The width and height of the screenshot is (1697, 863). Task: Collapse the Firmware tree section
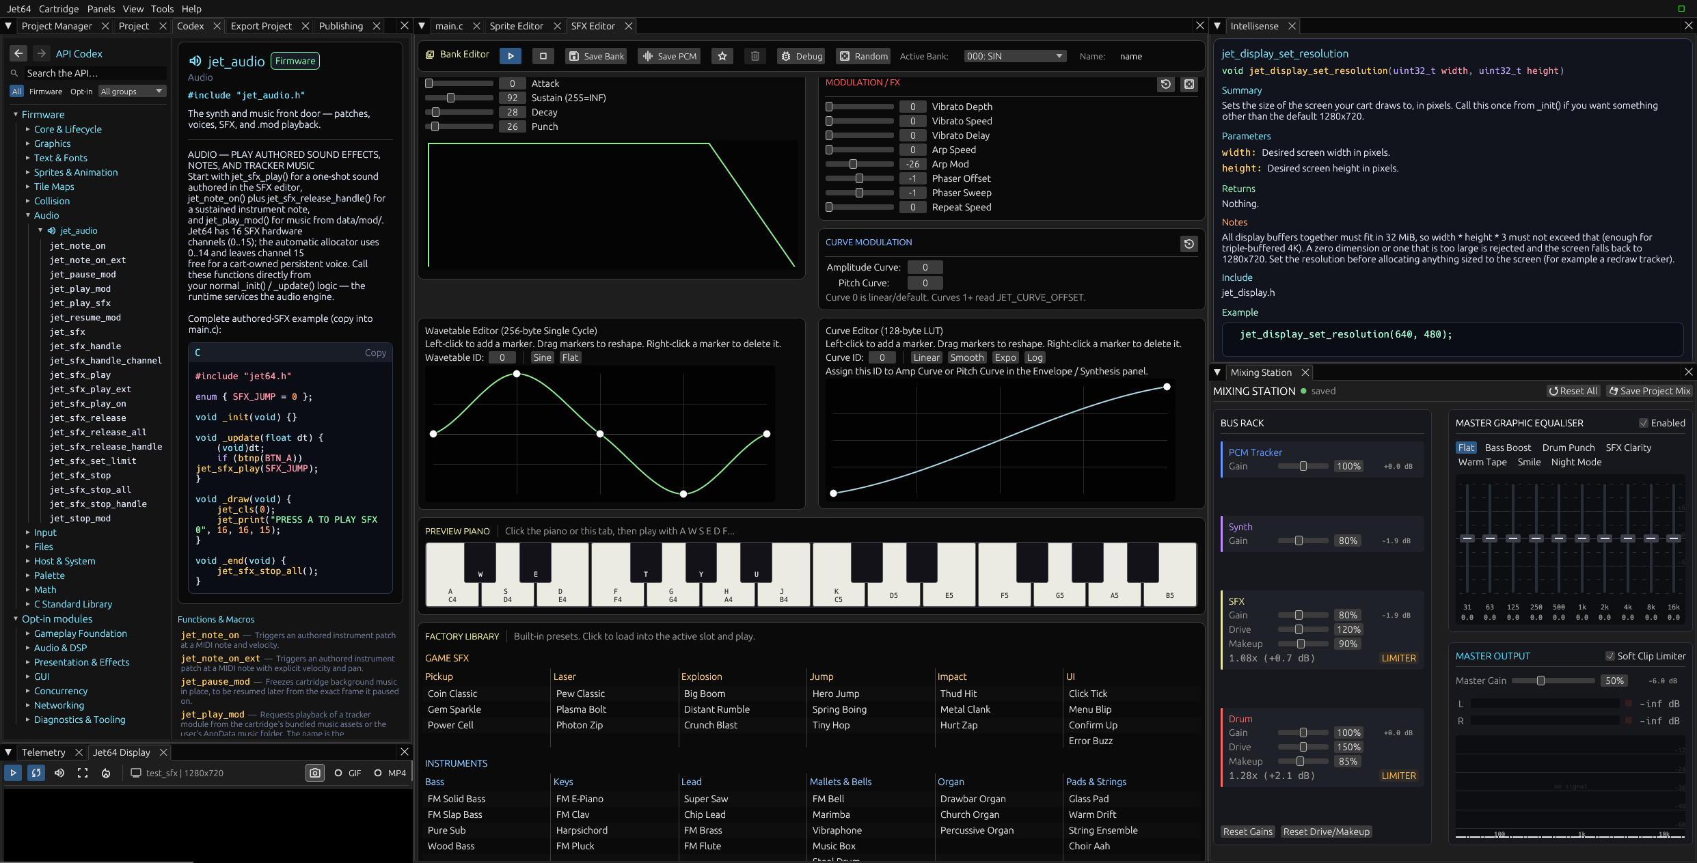16,114
